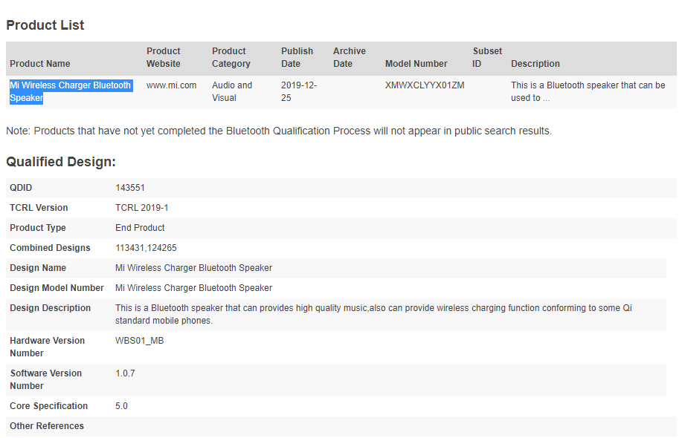The width and height of the screenshot is (682, 438).
Task: Click the QDID row label
Action: (x=21, y=188)
